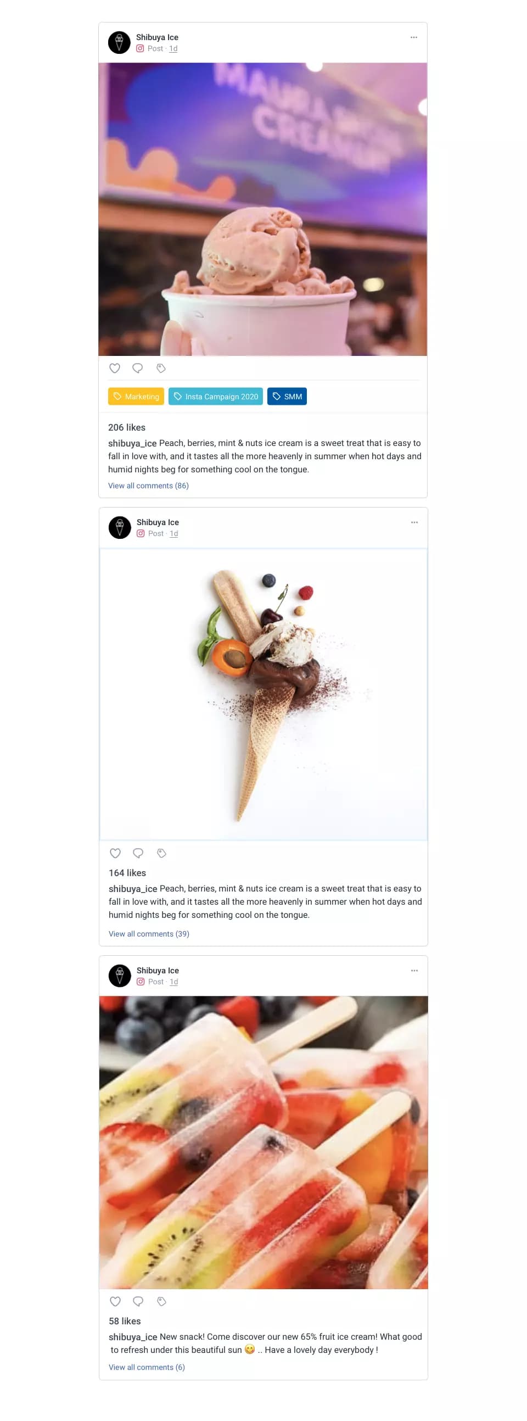
Task: Select the yellow Marketing tag
Action: (136, 397)
